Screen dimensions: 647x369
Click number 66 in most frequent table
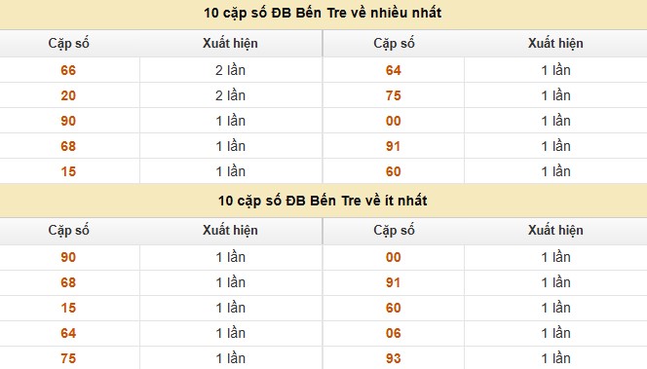[68, 70]
